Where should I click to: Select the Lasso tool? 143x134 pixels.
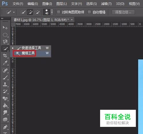5,42
